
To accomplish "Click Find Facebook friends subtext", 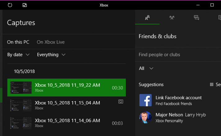I will tap(174, 104).
